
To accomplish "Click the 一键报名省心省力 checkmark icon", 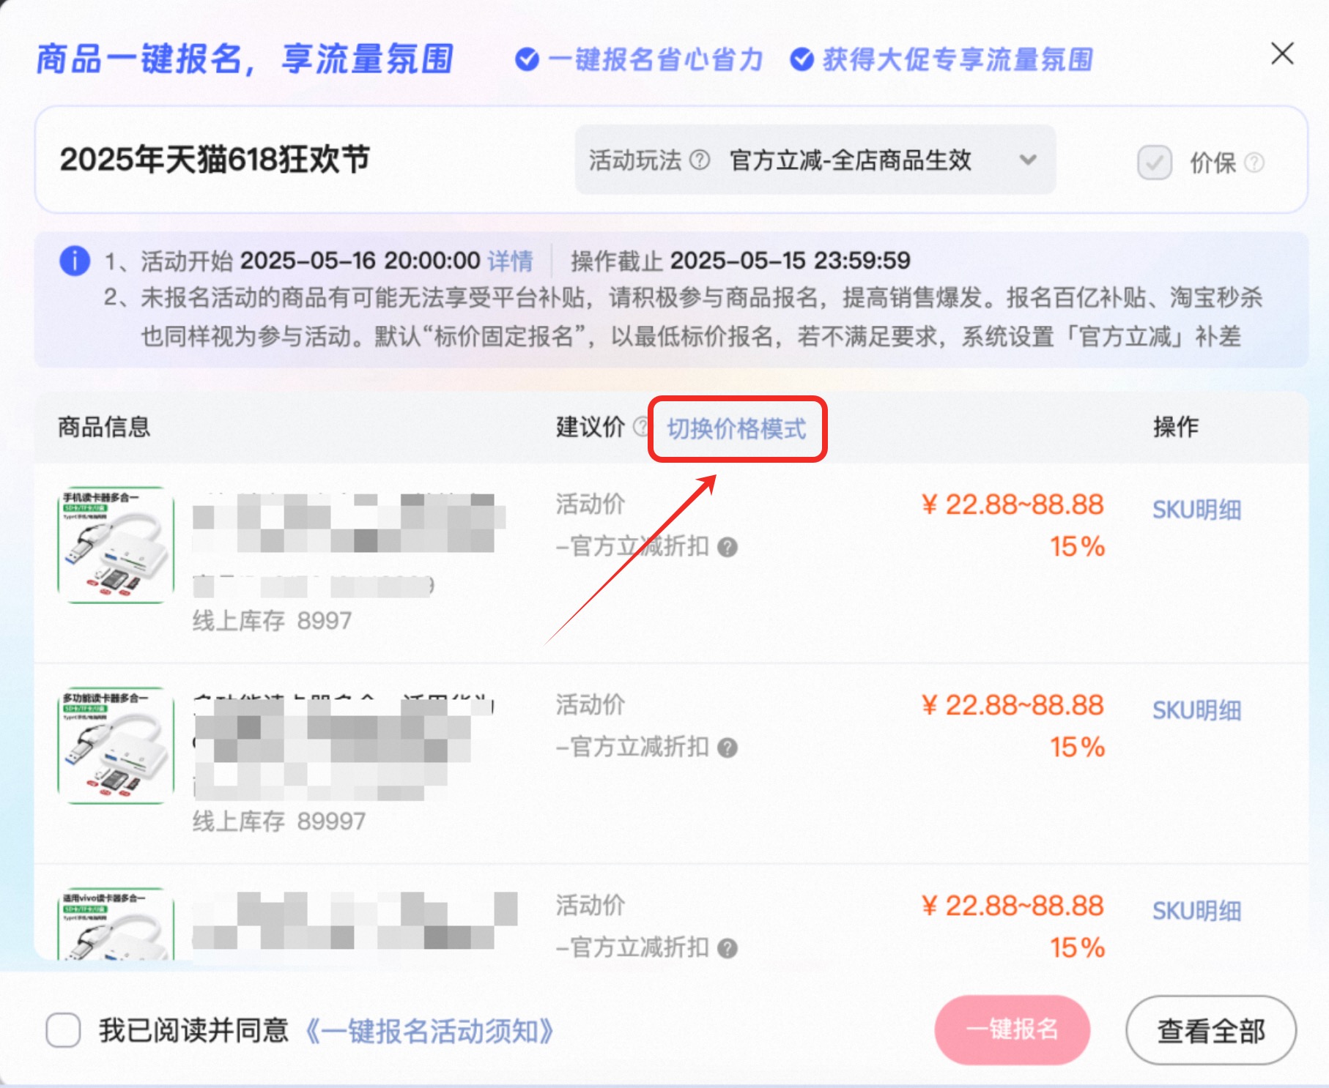I will tap(527, 59).
